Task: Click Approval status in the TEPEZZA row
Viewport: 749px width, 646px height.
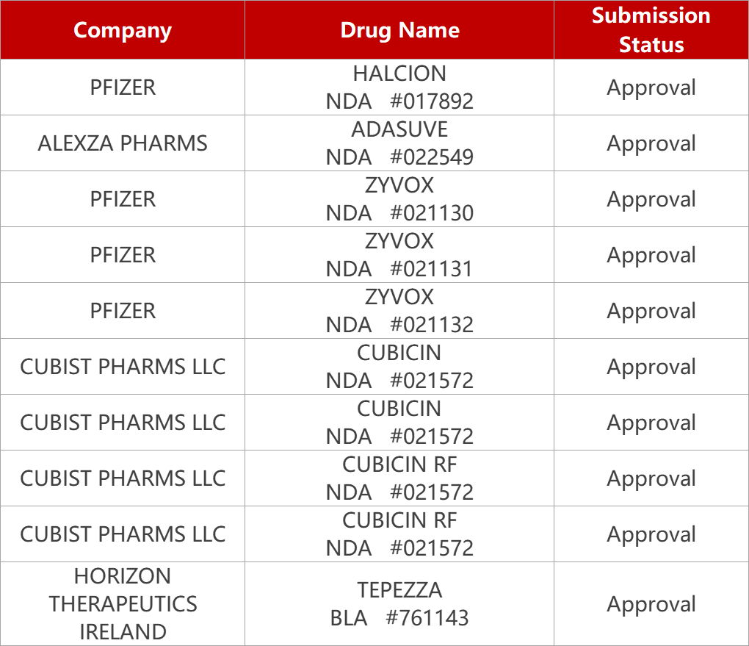Action: [x=651, y=604]
